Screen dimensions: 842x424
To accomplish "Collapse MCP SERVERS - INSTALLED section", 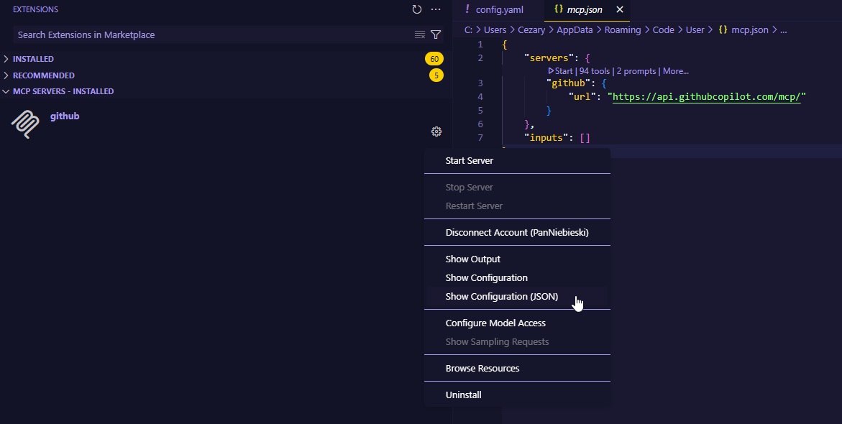I will click(63, 91).
